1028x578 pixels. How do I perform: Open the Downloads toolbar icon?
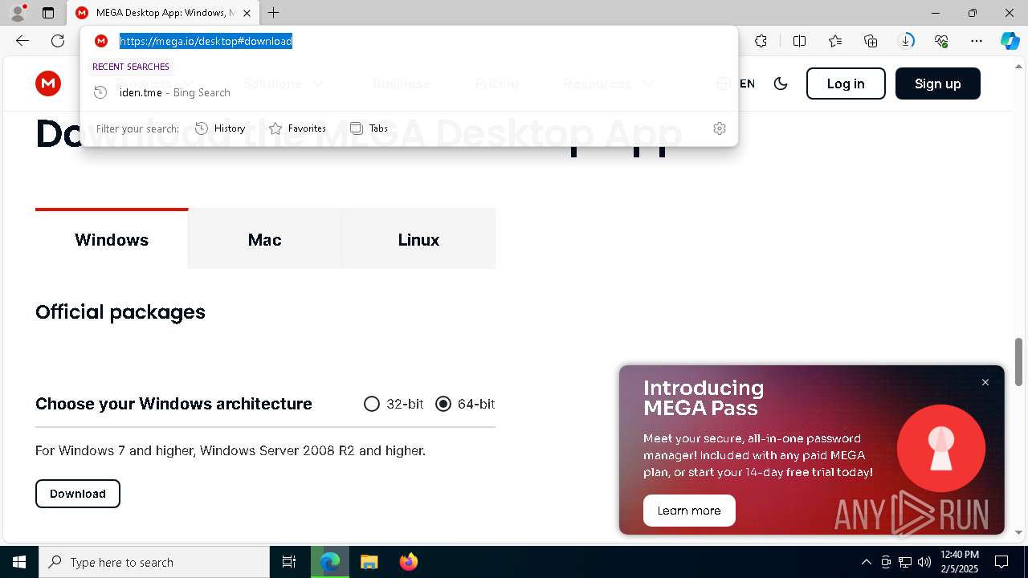pyautogui.click(x=906, y=41)
